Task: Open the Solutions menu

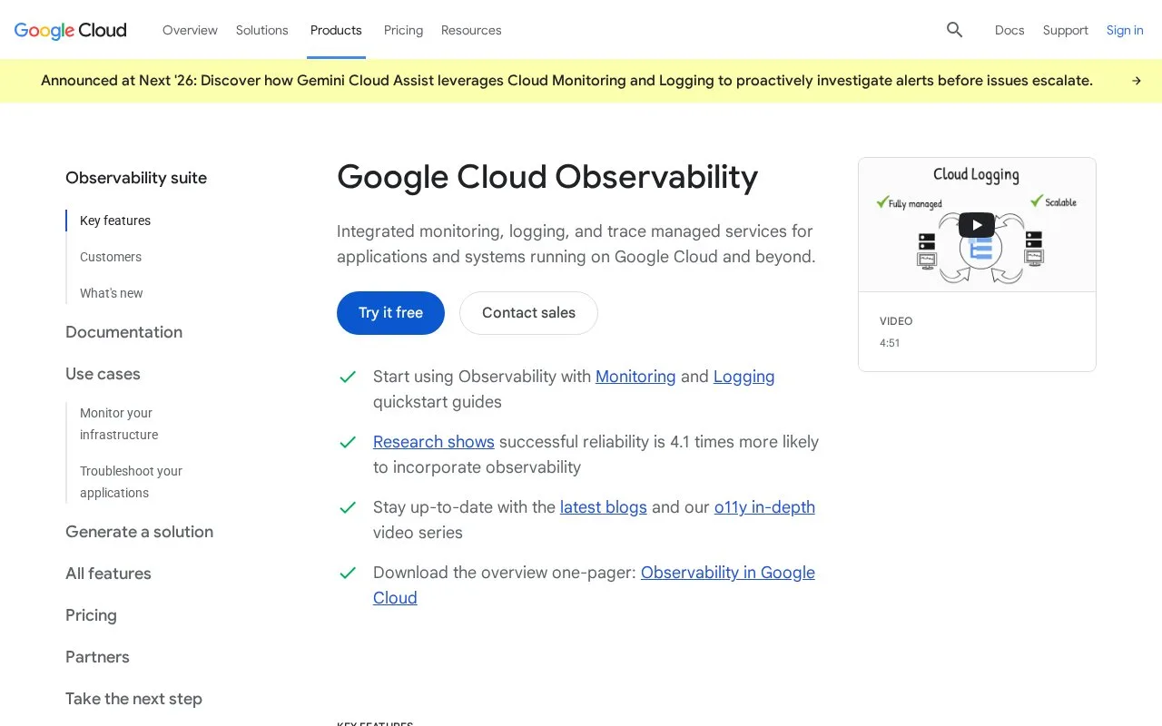Action: 262,30
